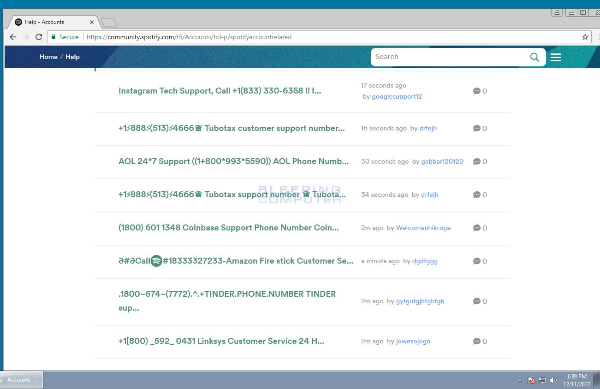
Task: Click the browser back arrow
Action: coord(13,37)
